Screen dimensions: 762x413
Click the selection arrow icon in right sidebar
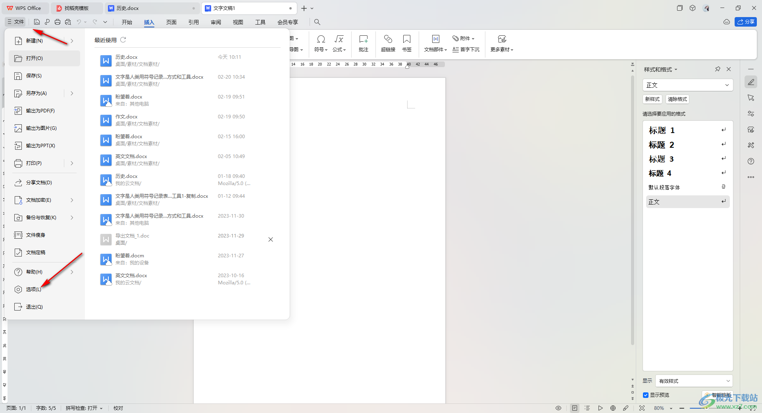(751, 98)
